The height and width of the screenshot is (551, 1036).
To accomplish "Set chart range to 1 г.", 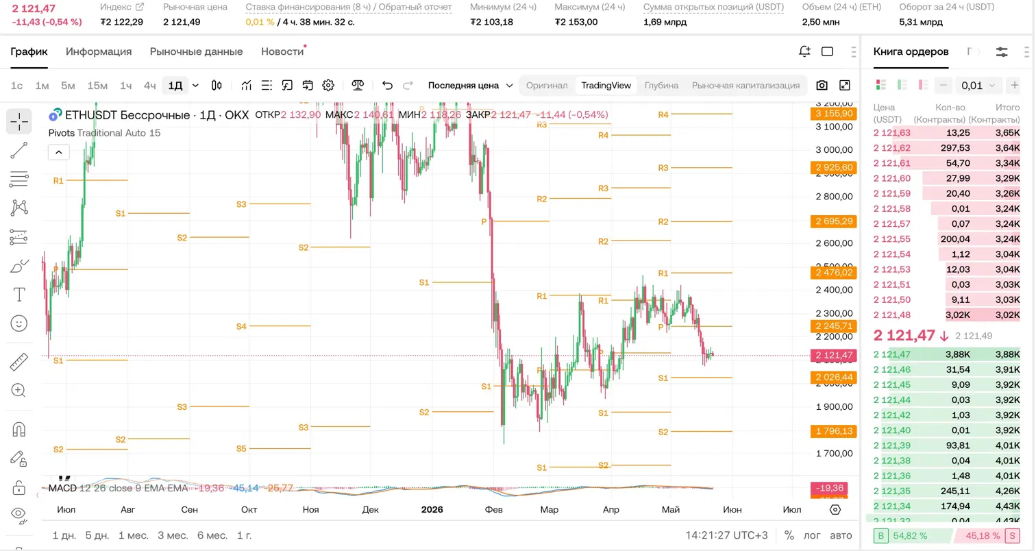I will pos(244,535).
